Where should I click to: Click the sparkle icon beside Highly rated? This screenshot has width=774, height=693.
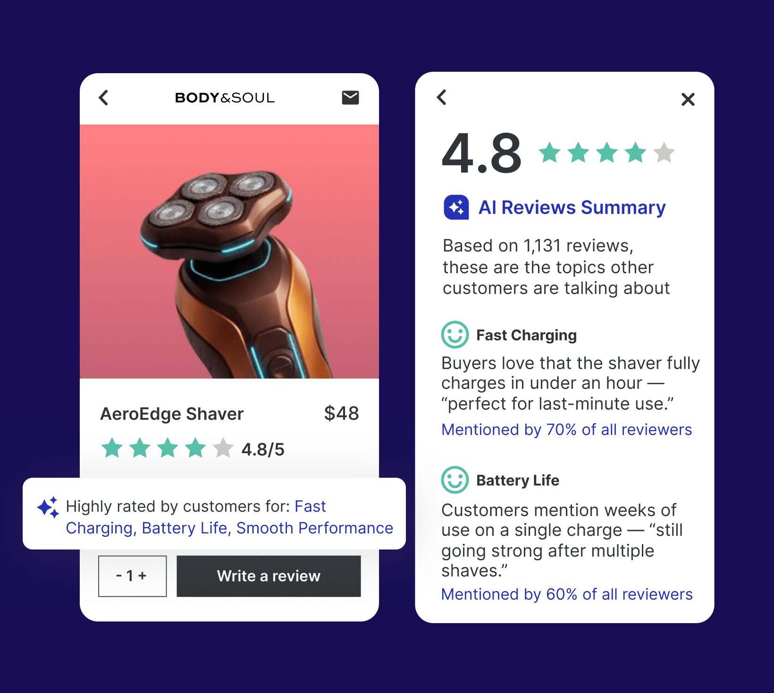tap(48, 507)
